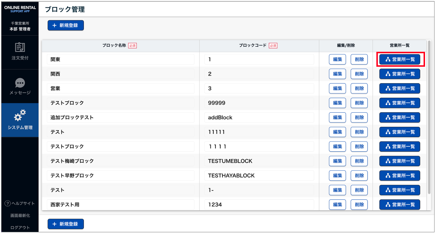This screenshot has height=233, width=436.
Task: Open 営業所一覧 for the 関東 block
Action: coord(399,59)
